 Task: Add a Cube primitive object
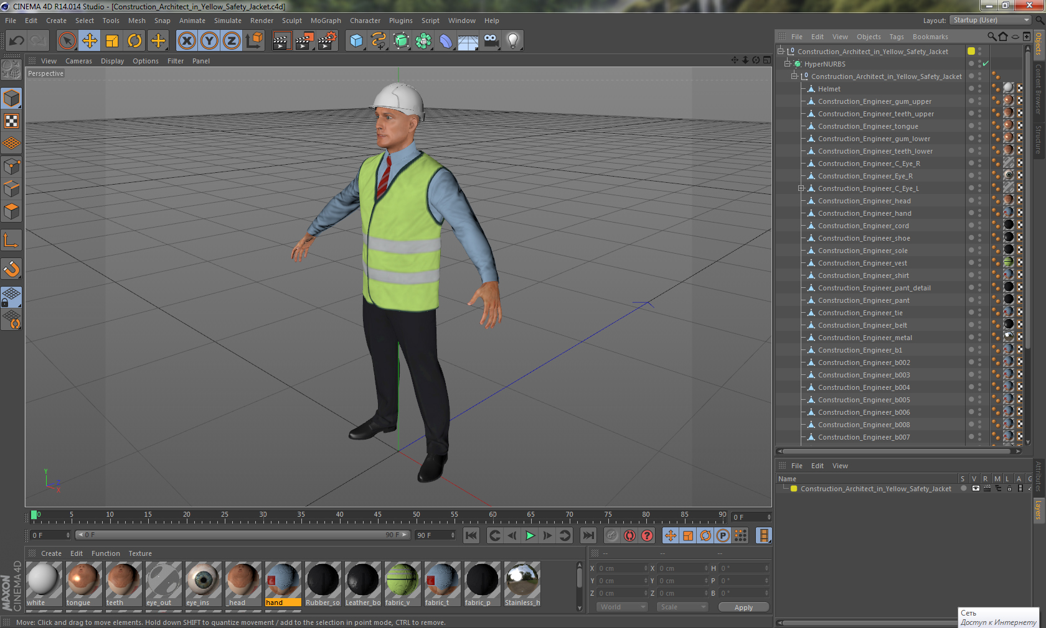(x=356, y=41)
